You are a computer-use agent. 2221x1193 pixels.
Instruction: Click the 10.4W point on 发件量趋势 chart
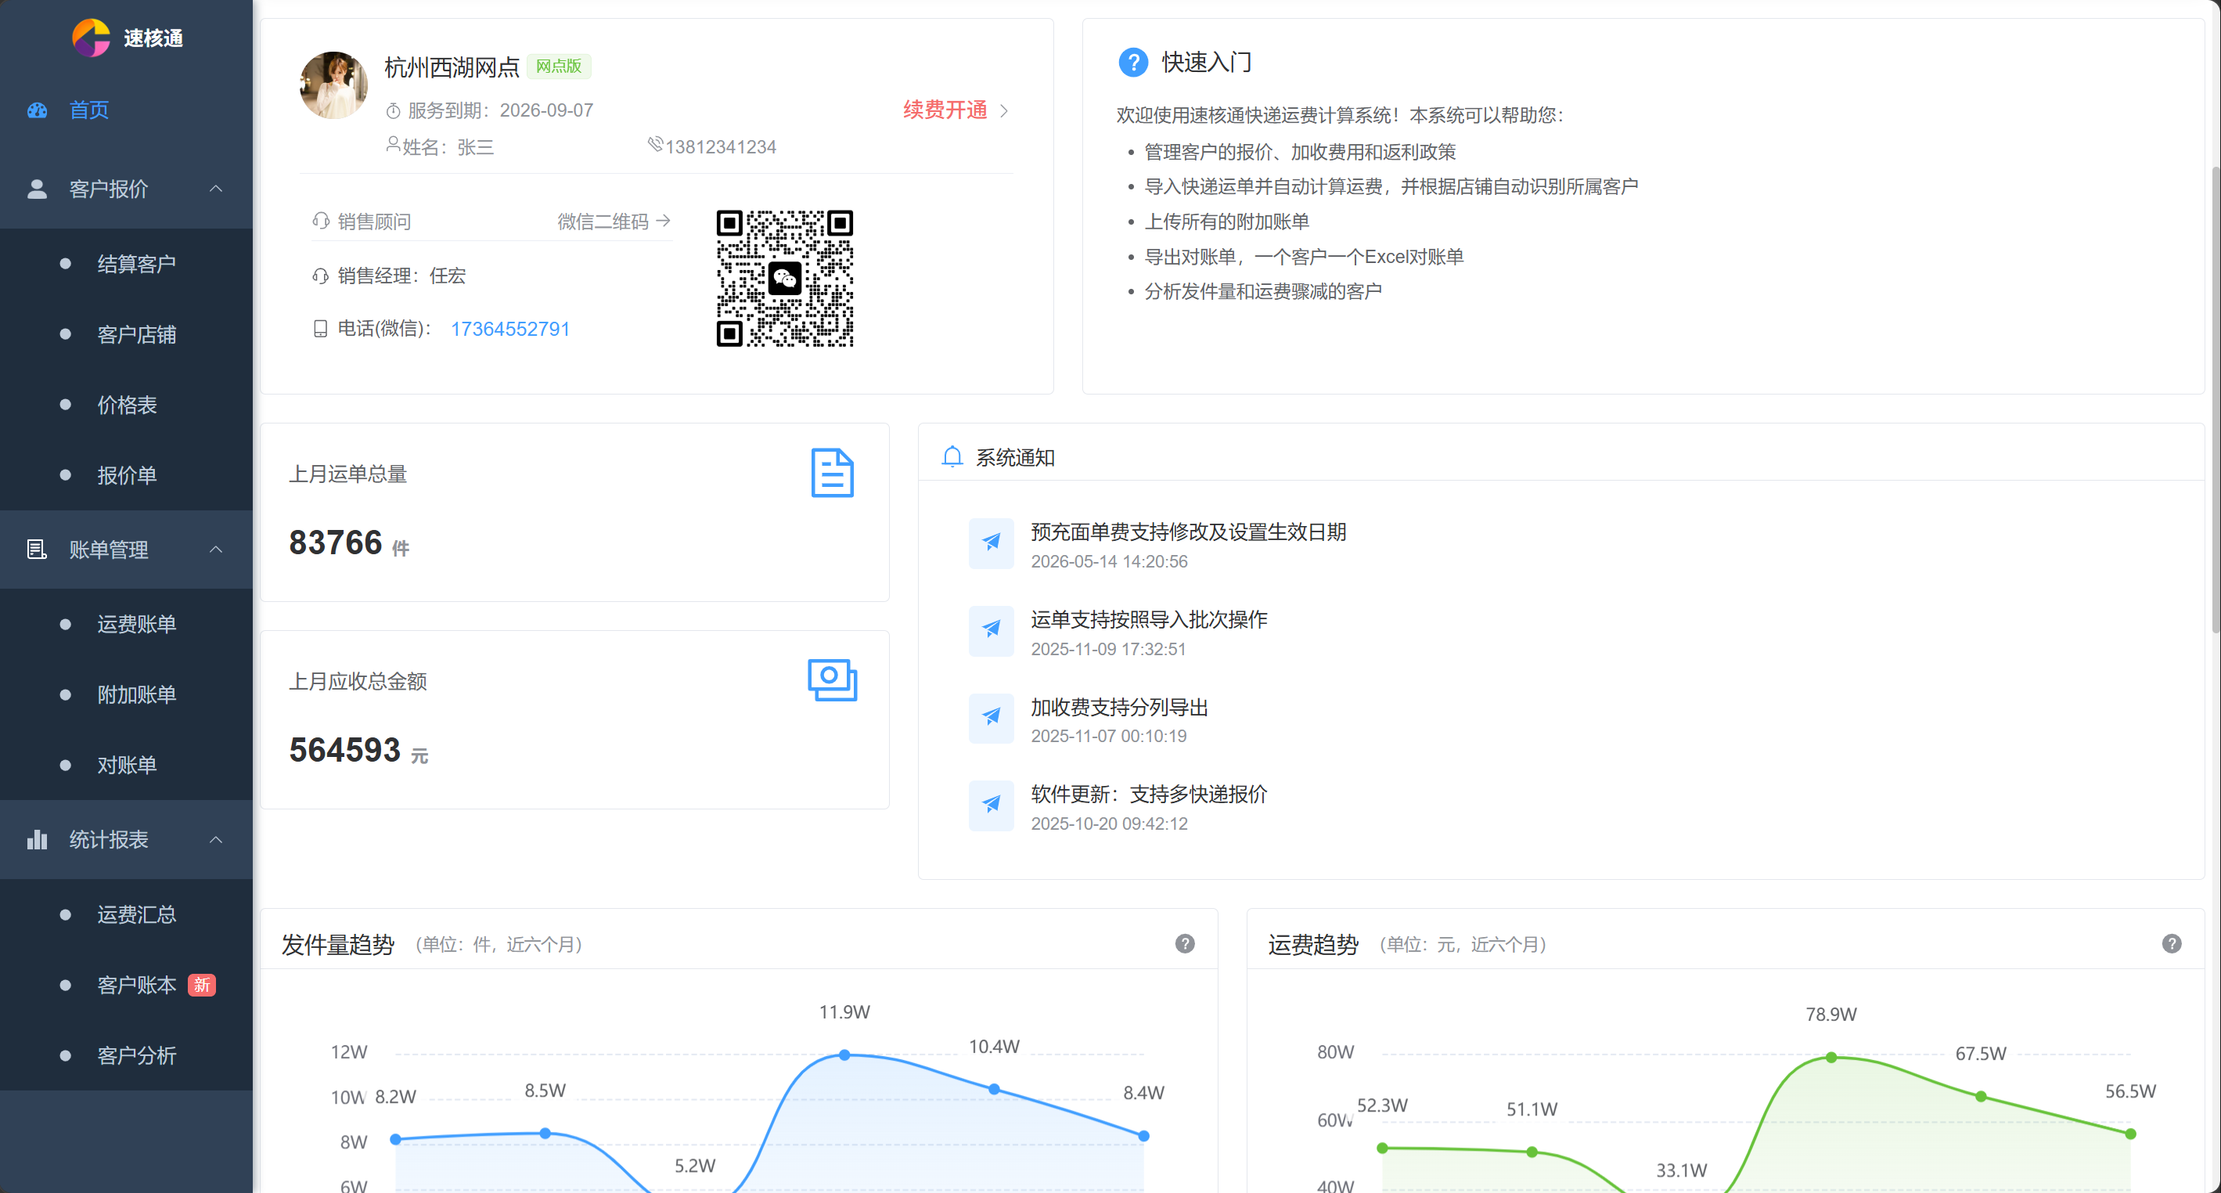pyautogui.click(x=994, y=1090)
